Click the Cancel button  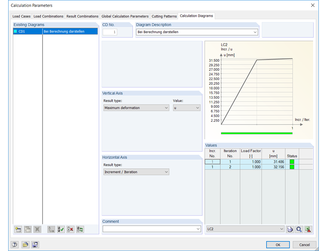(305, 245)
